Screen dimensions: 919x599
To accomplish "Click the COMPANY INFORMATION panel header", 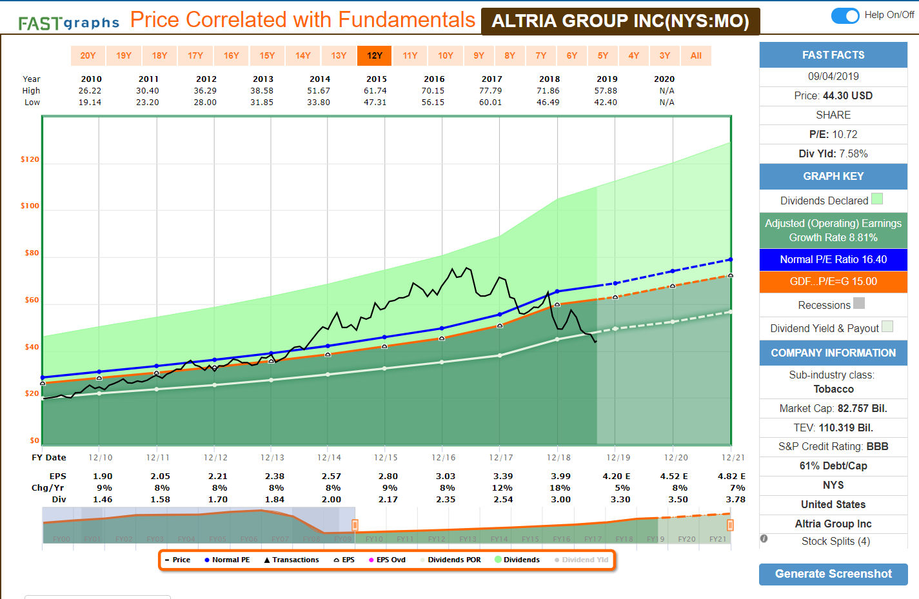I will tap(833, 353).
